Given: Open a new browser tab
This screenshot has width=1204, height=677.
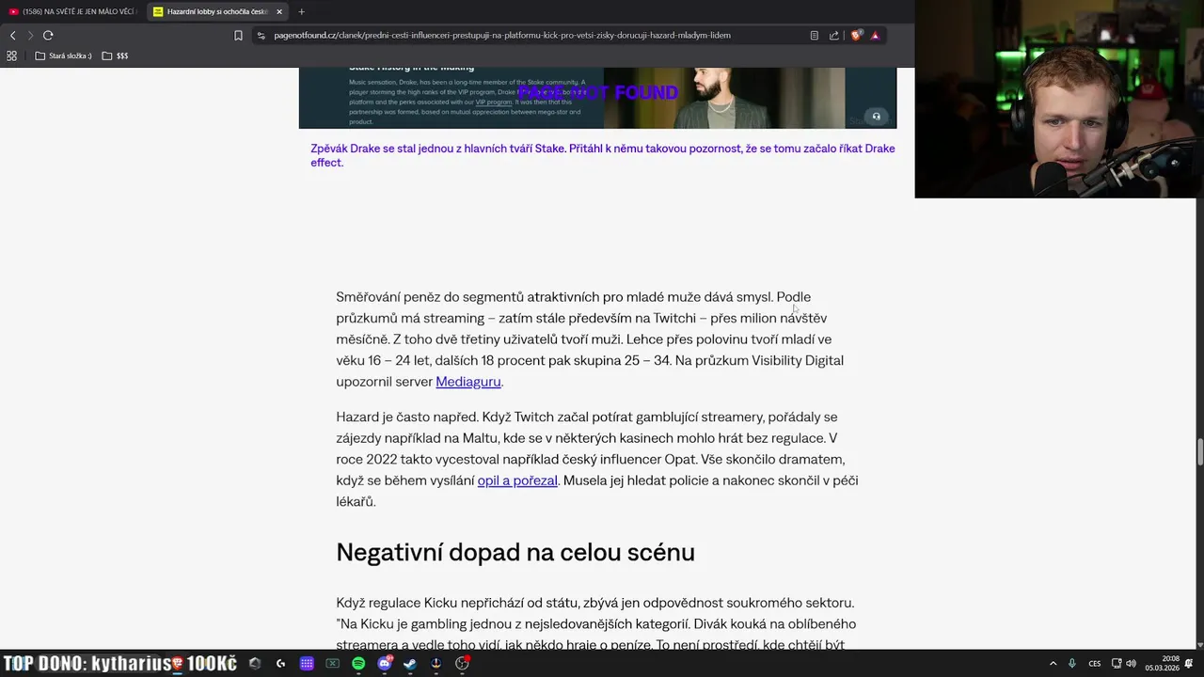Looking at the screenshot, I should coord(301,11).
